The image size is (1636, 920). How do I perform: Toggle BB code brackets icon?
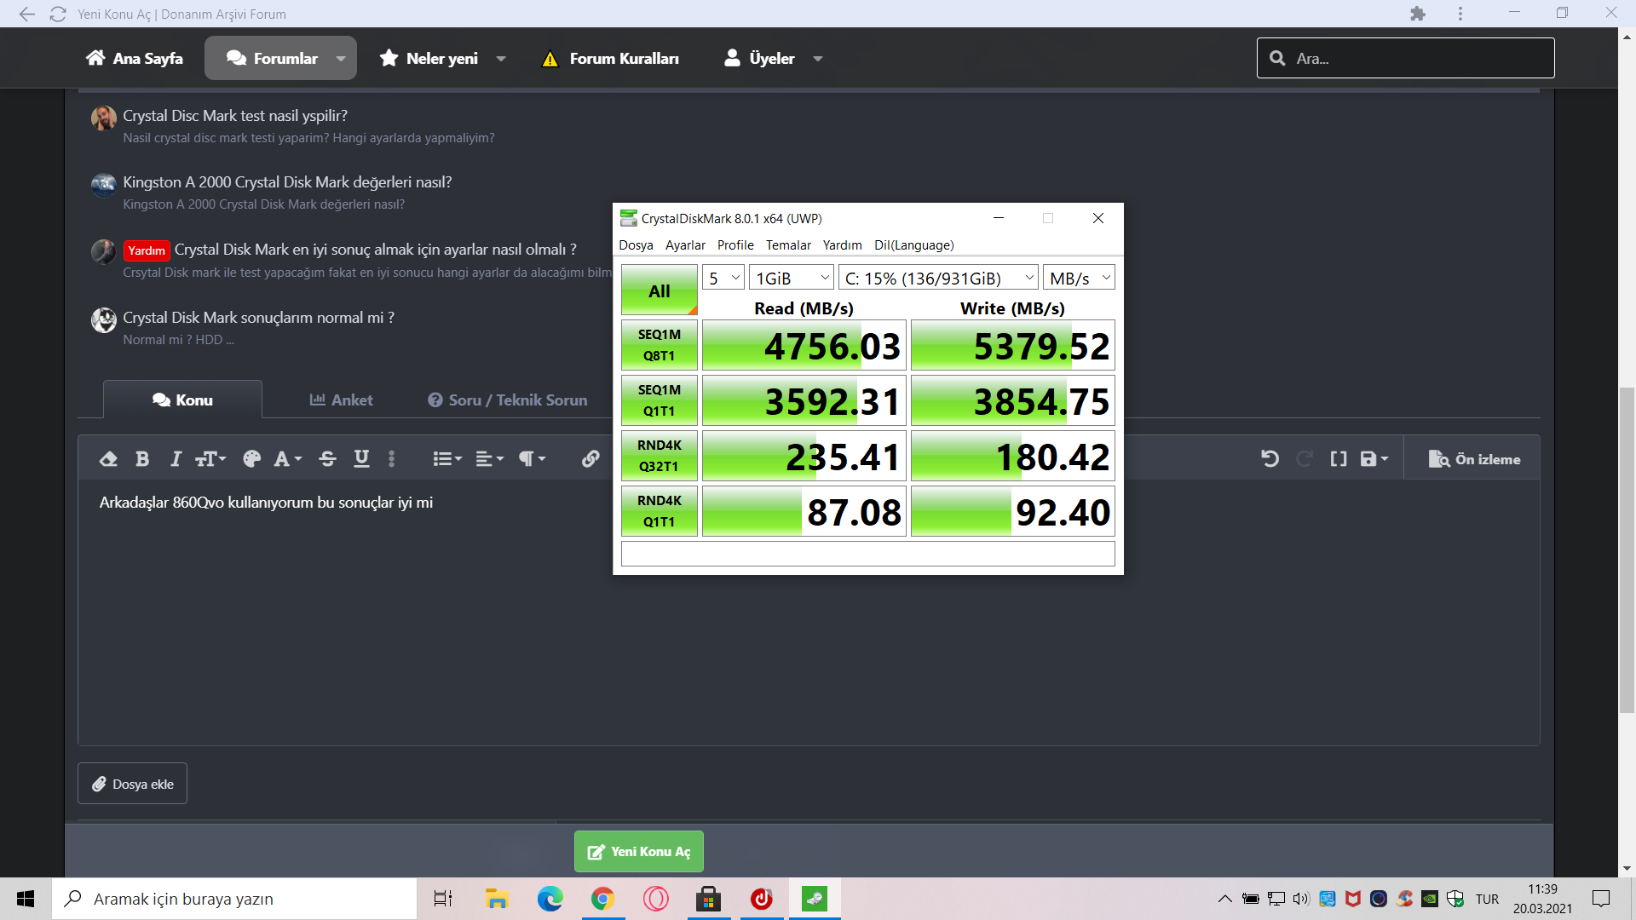pyautogui.click(x=1338, y=459)
